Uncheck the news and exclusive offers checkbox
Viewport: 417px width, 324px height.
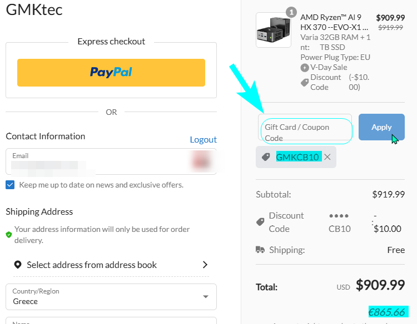click(x=10, y=185)
